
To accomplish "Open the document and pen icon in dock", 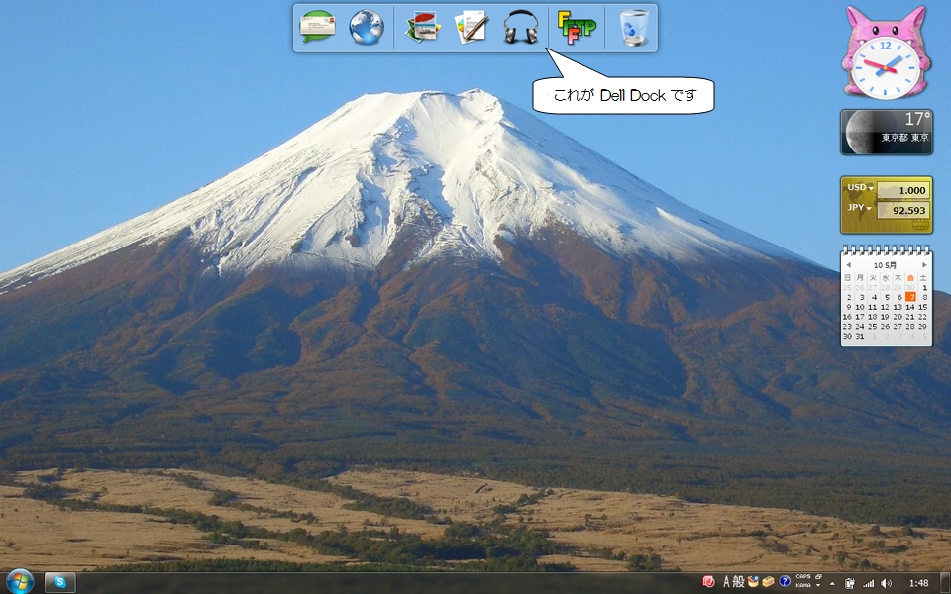I will click(472, 28).
